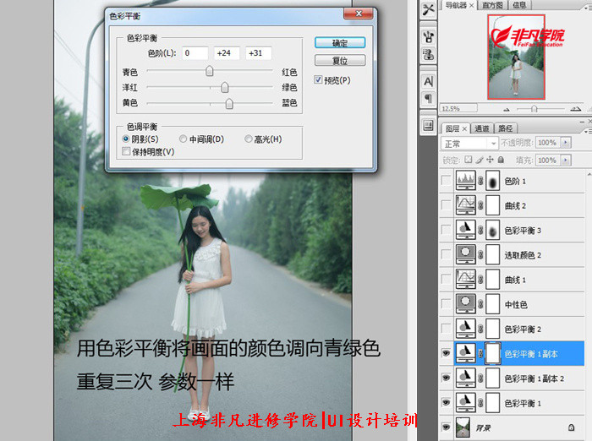Open the Brushes panel icon
Image resolution: width=592 pixels, height=441 pixels.
pos(428,37)
